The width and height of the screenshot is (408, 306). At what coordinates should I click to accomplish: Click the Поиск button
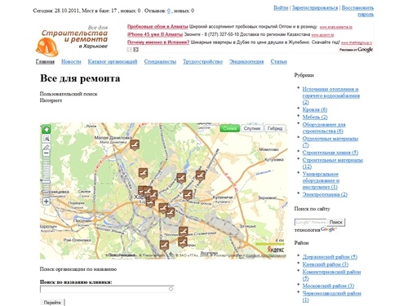point(336,222)
